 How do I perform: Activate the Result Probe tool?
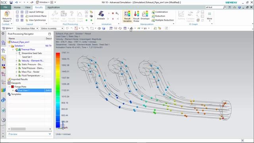tap(136, 16)
